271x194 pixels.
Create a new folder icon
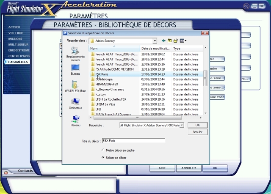point(176,41)
